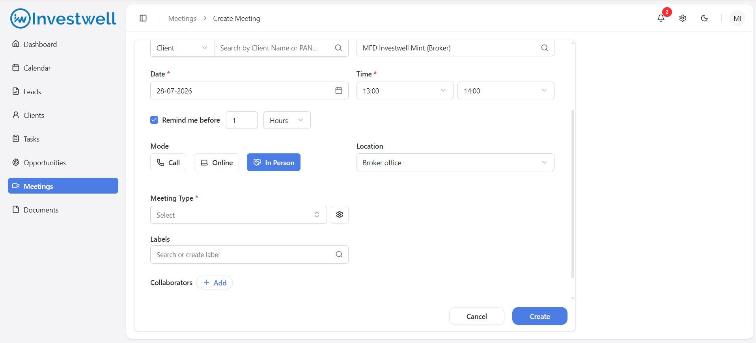Open the Hours reminder unit dropdown
The height and width of the screenshot is (343, 756).
tap(287, 120)
